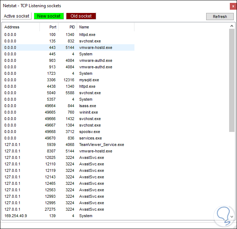This screenshot has width=237, height=229.
Task: Select the AvastSvc.exe row on port 12995
Action: pos(68,203)
